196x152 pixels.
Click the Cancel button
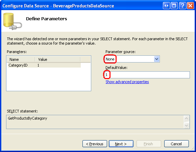pyautogui.click(x=176, y=144)
